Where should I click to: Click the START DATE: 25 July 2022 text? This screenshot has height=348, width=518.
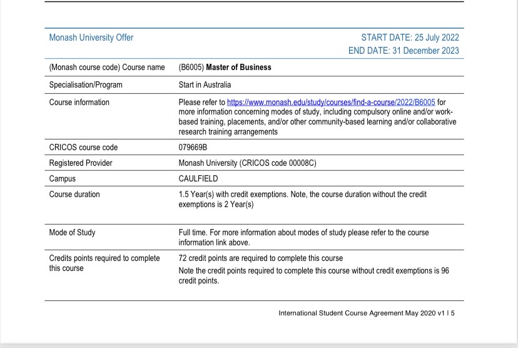[x=410, y=38]
